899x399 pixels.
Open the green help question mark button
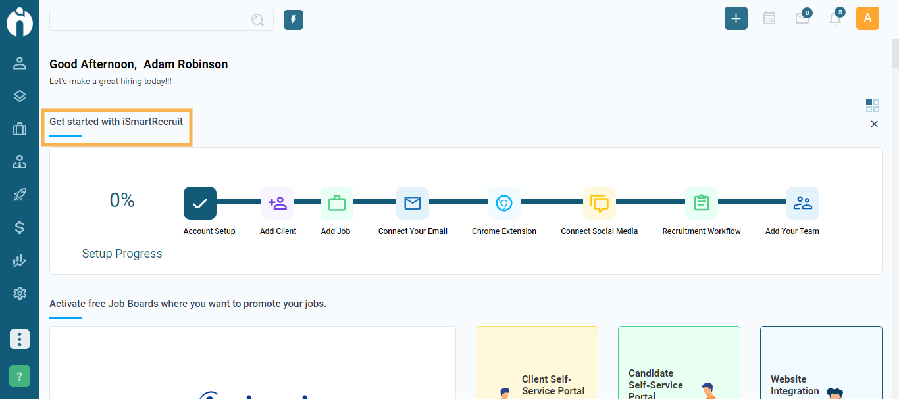[20, 376]
